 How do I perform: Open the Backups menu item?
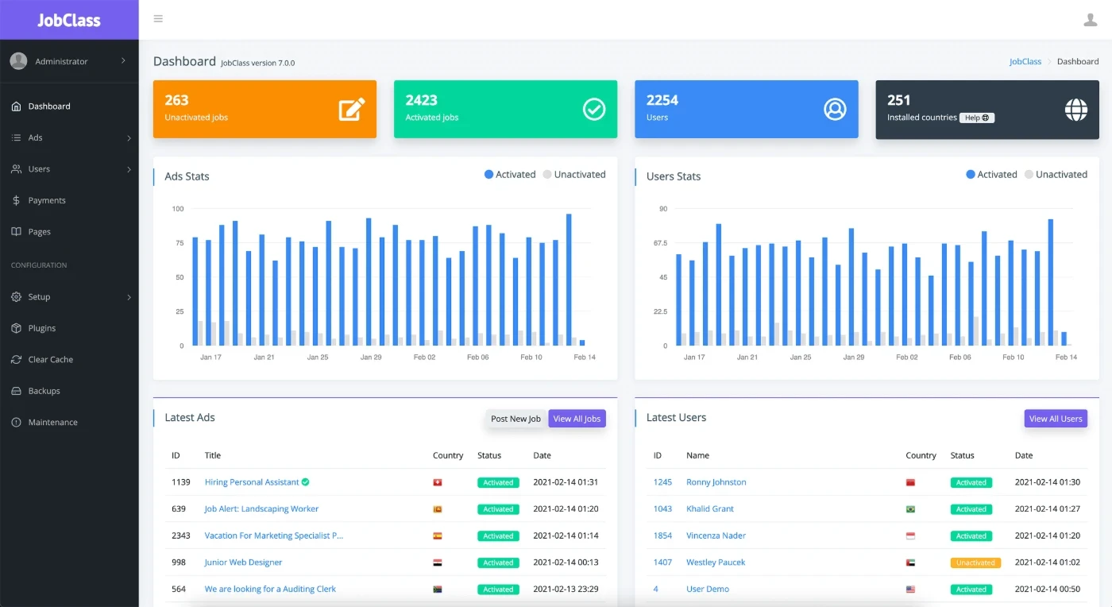click(44, 391)
